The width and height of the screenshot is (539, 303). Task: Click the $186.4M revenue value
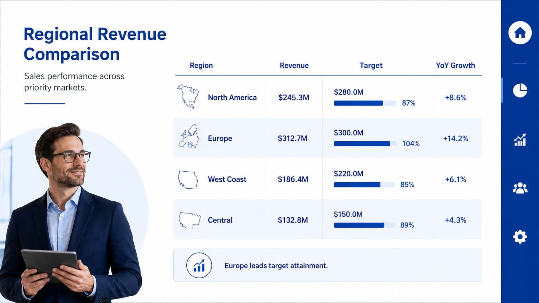pyautogui.click(x=293, y=179)
